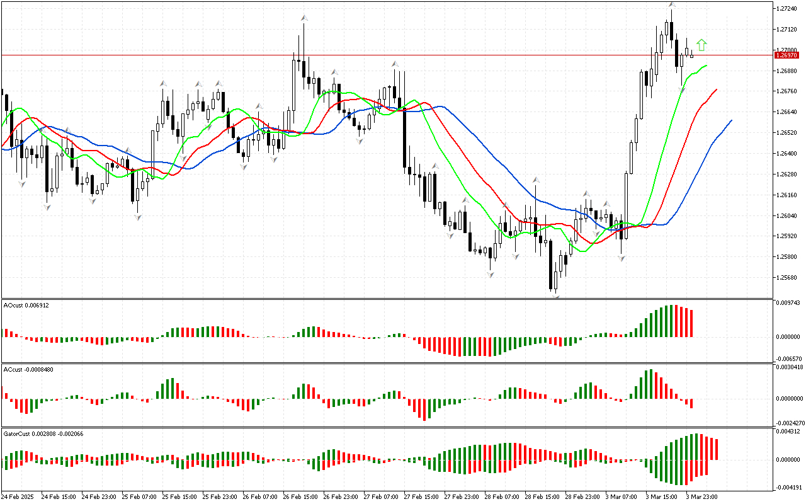Click the 1.26400 price axis label
The width and height of the screenshot is (806, 504).
pyautogui.click(x=787, y=154)
